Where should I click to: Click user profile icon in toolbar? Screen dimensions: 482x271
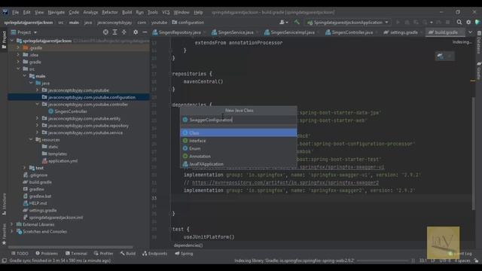pyautogui.click(x=283, y=22)
